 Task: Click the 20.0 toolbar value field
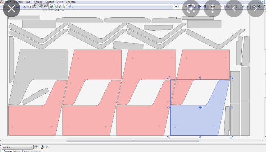click(179, 7)
